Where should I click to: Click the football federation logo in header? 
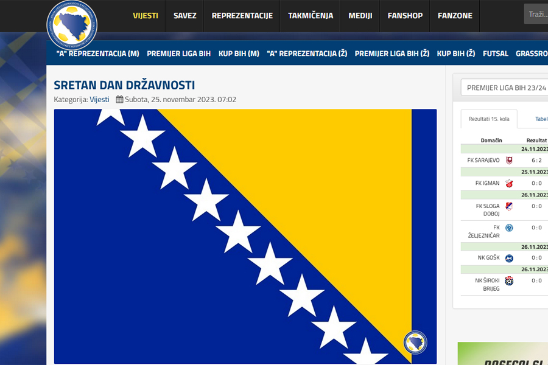click(72, 25)
